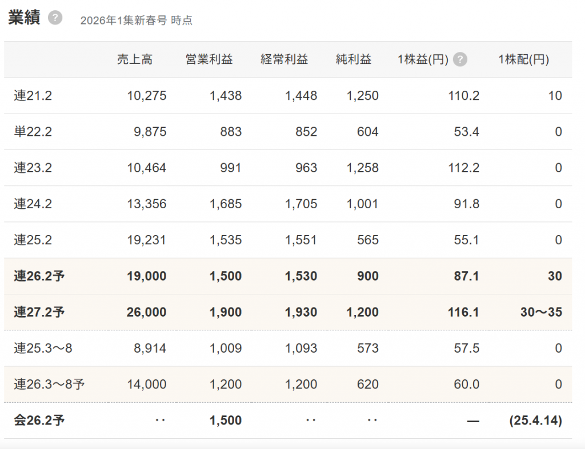Click the 連26.2予 forecast row label
The width and height of the screenshot is (585, 449).
point(39,276)
